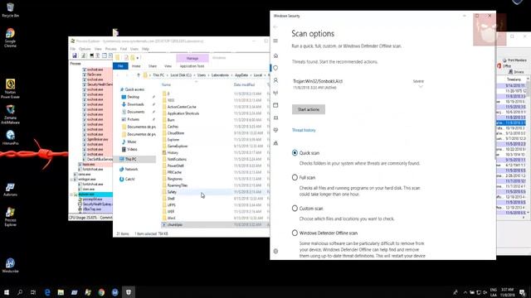Select the Safety folder
531x298 pixels.
[x=172, y=192]
